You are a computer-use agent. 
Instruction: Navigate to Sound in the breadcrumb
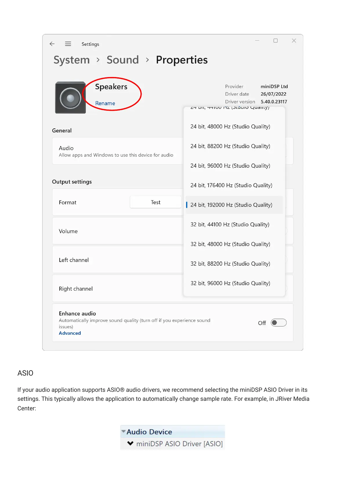click(123, 60)
